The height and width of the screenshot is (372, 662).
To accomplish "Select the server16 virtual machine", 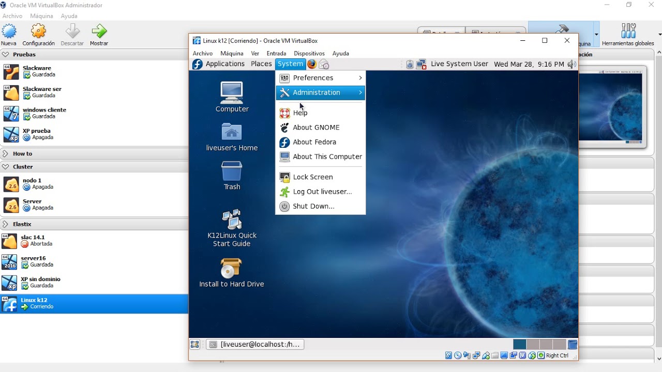I will click(94, 261).
